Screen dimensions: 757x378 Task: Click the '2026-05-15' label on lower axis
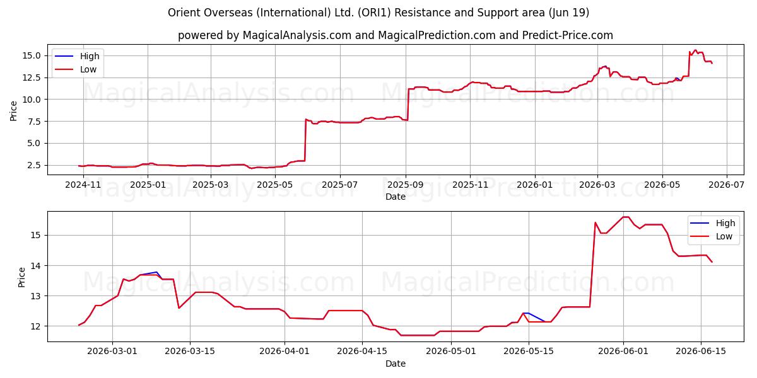click(x=529, y=351)
